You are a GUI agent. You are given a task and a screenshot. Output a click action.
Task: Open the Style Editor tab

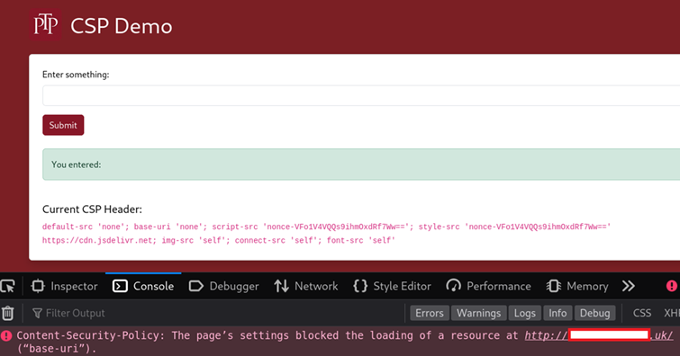coord(392,286)
